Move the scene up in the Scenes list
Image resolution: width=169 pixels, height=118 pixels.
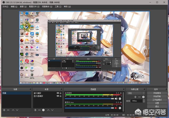[x=13, y=110]
